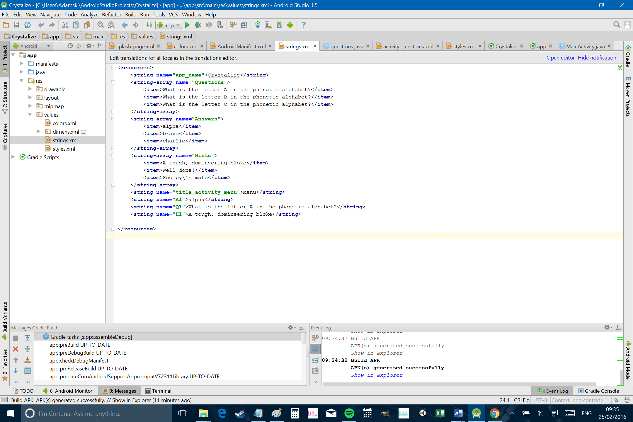The height and width of the screenshot is (422, 633).
Task: Start debugging with the bug icon
Action: [x=198, y=25]
